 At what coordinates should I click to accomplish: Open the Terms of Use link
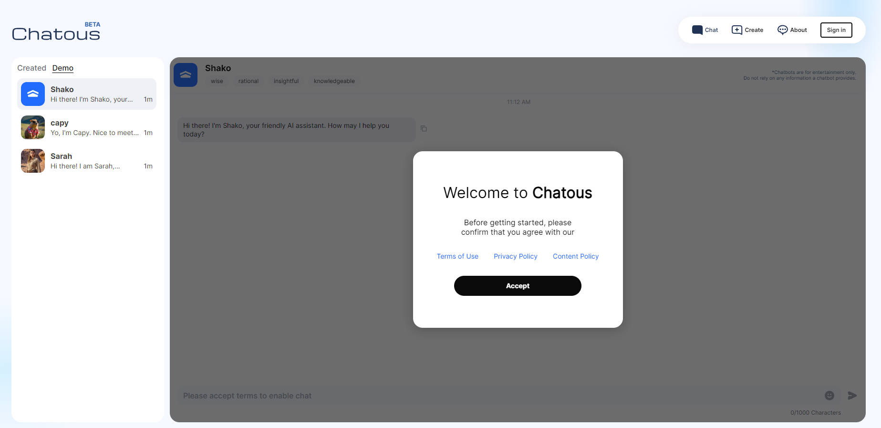[457, 256]
